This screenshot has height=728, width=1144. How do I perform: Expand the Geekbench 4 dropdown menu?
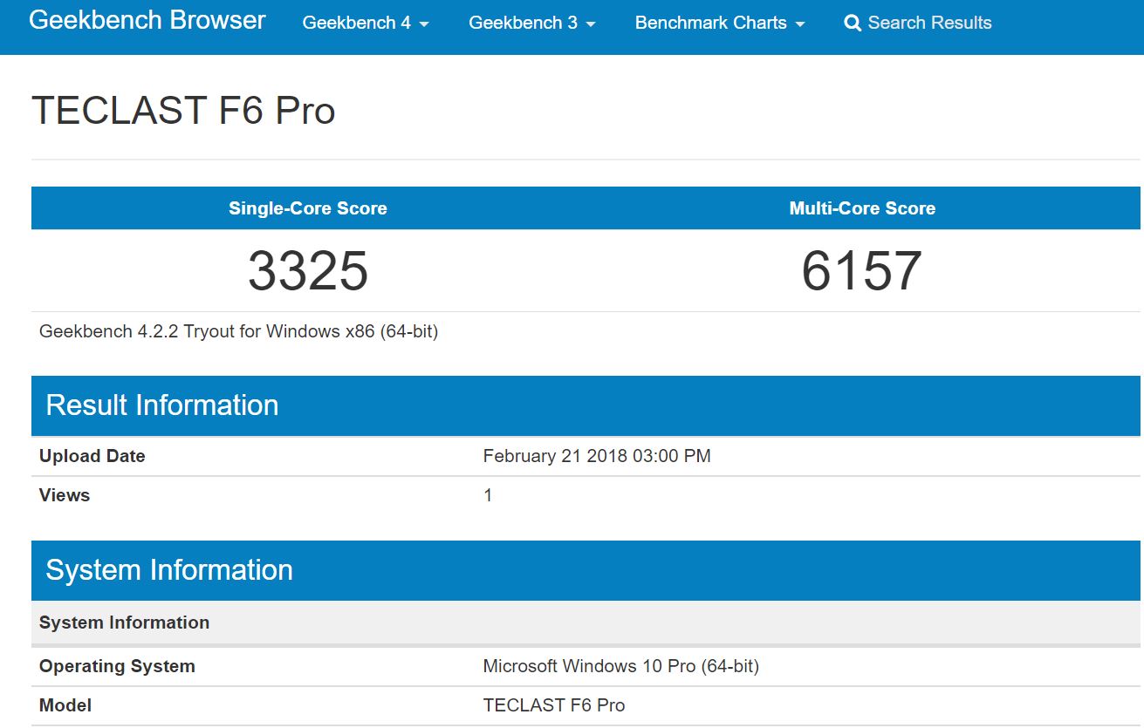pyautogui.click(x=366, y=24)
